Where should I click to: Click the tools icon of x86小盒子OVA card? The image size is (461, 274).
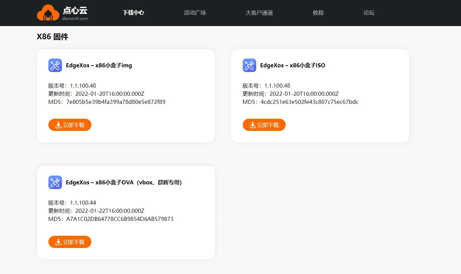[x=55, y=182]
